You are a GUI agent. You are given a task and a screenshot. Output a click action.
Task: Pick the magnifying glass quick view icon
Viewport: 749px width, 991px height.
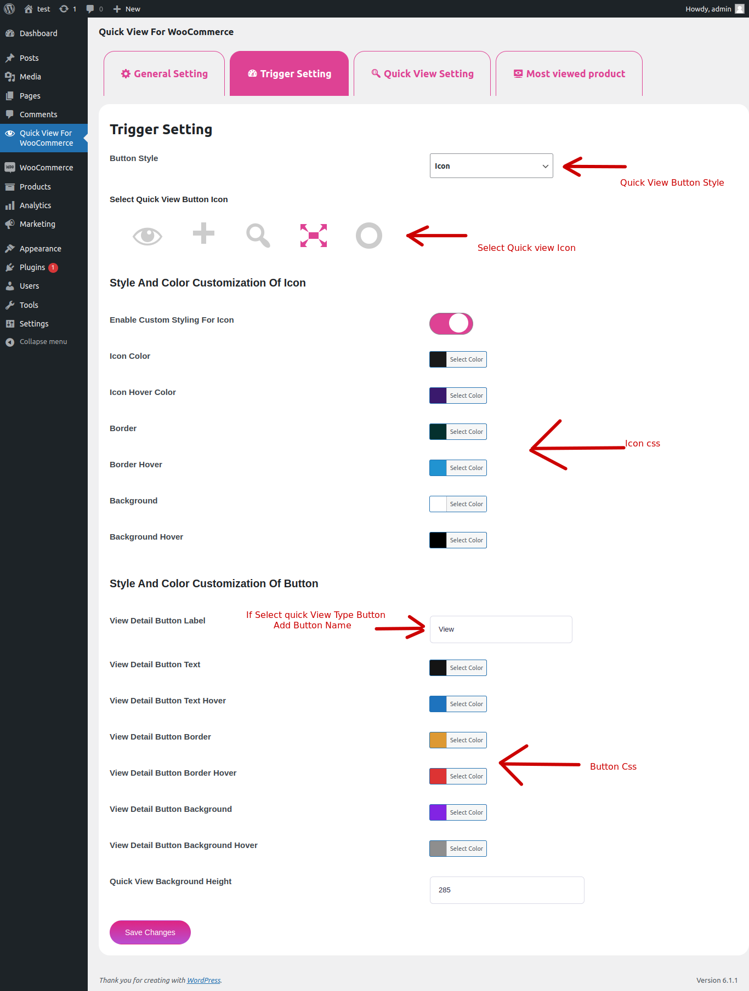coord(258,236)
